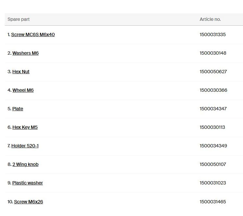Click the Spare part column header
This screenshot has width=243, height=216.
(x=19, y=19)
